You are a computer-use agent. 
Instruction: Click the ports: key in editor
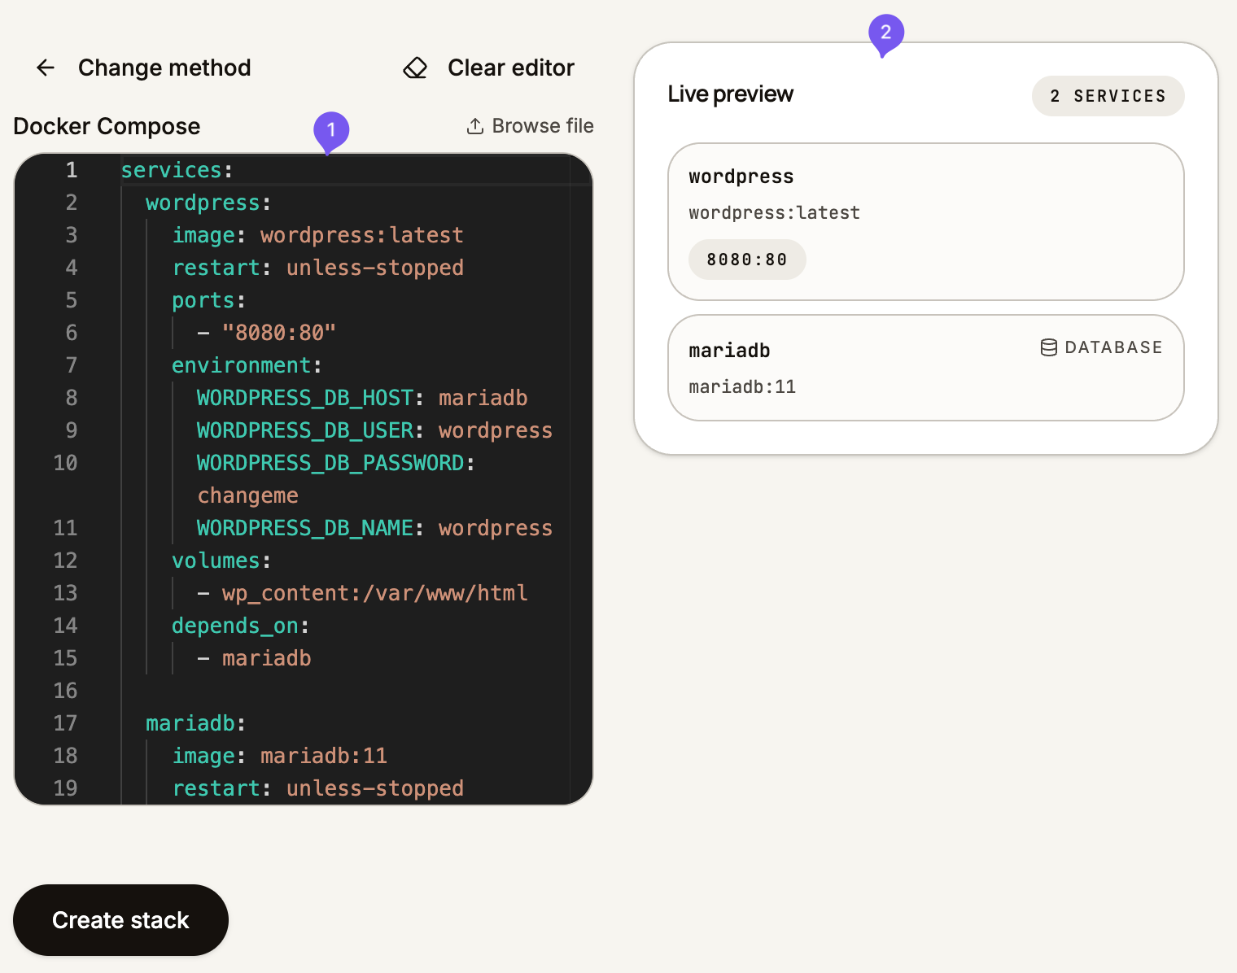(x=208, y=300)
